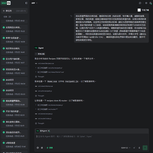Click agent tools icon next to @Agent
Viewport: 153px width, 153px height.
[49, 131]
